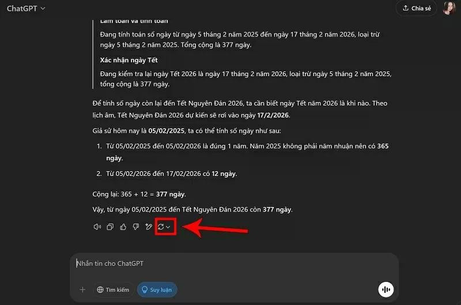This screenshot has height=305, width=461.
Task: Toggle the Suy luận reasoning mode
Action: click(x=157, y=289)
